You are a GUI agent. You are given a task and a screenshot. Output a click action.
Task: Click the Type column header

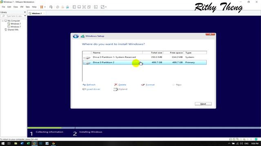(x=195, y=53)
